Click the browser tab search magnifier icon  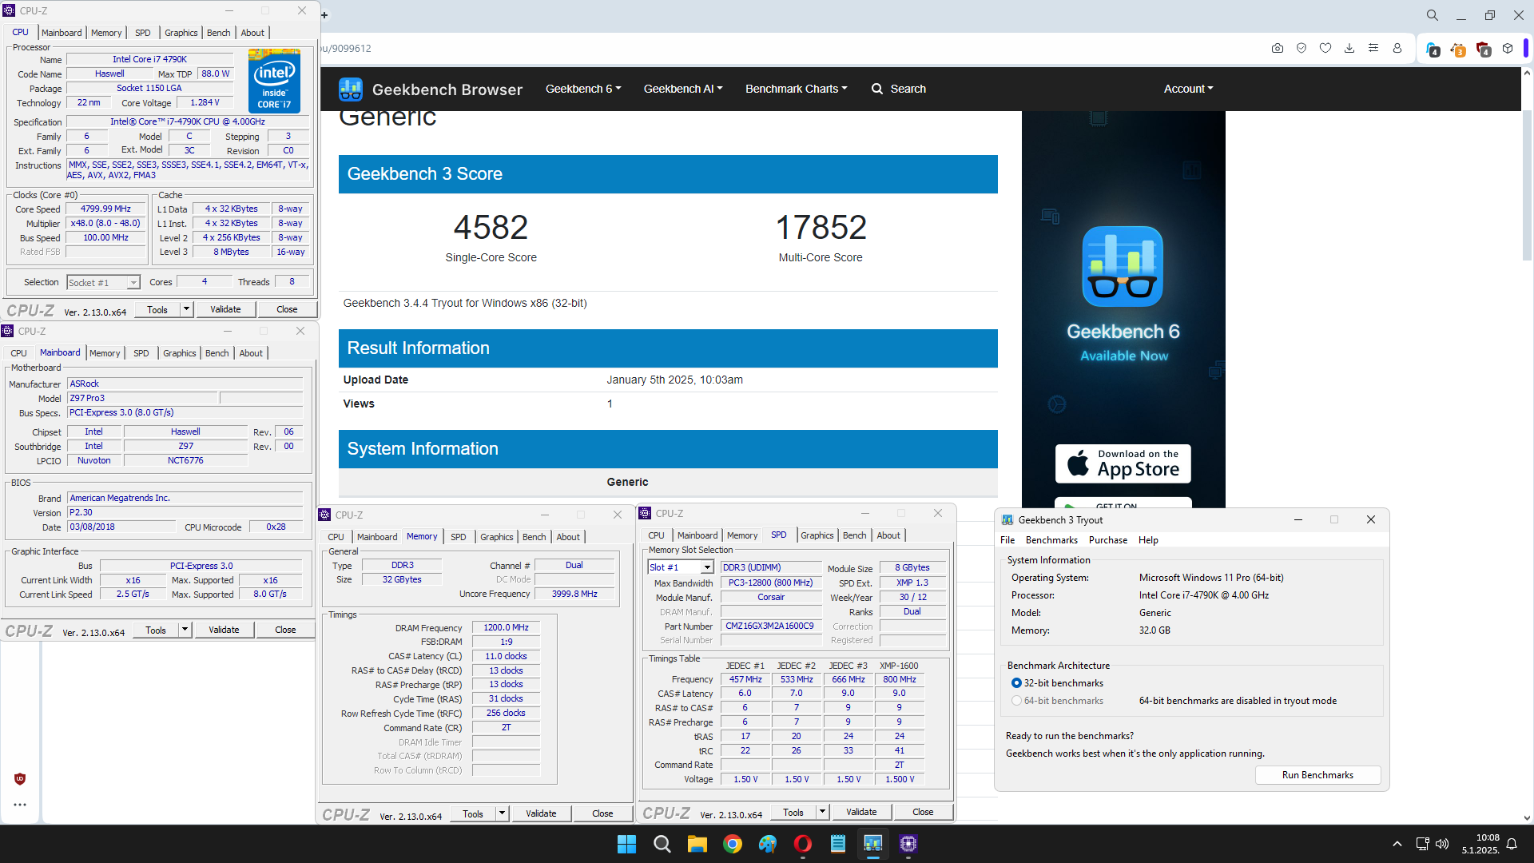tap(1433, 15)
